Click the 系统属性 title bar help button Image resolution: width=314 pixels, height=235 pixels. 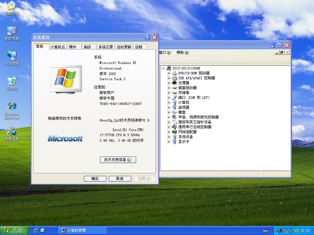(x=147, y=37)
